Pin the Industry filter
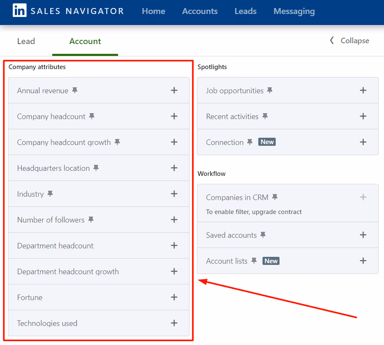Image resolution: width=384 pixels, height=345 pixels. pos(50,194)
